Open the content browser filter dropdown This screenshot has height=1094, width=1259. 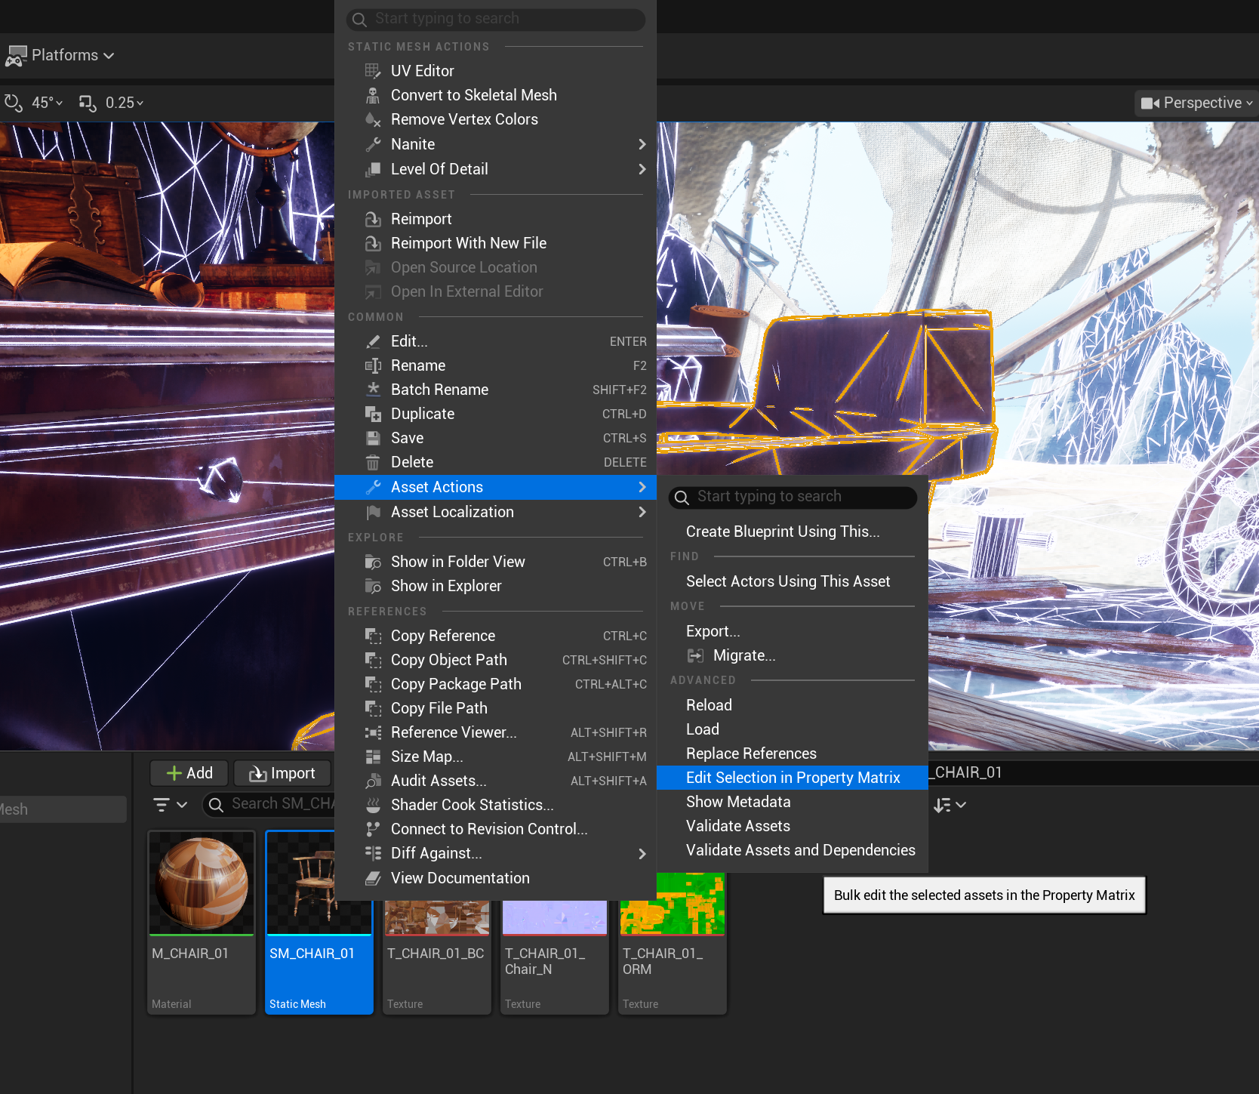click(170, 805)
